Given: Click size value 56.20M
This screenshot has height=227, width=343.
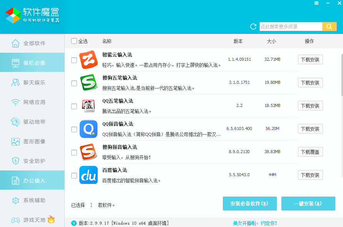Looking at the screenshot, I should point(272,129).
